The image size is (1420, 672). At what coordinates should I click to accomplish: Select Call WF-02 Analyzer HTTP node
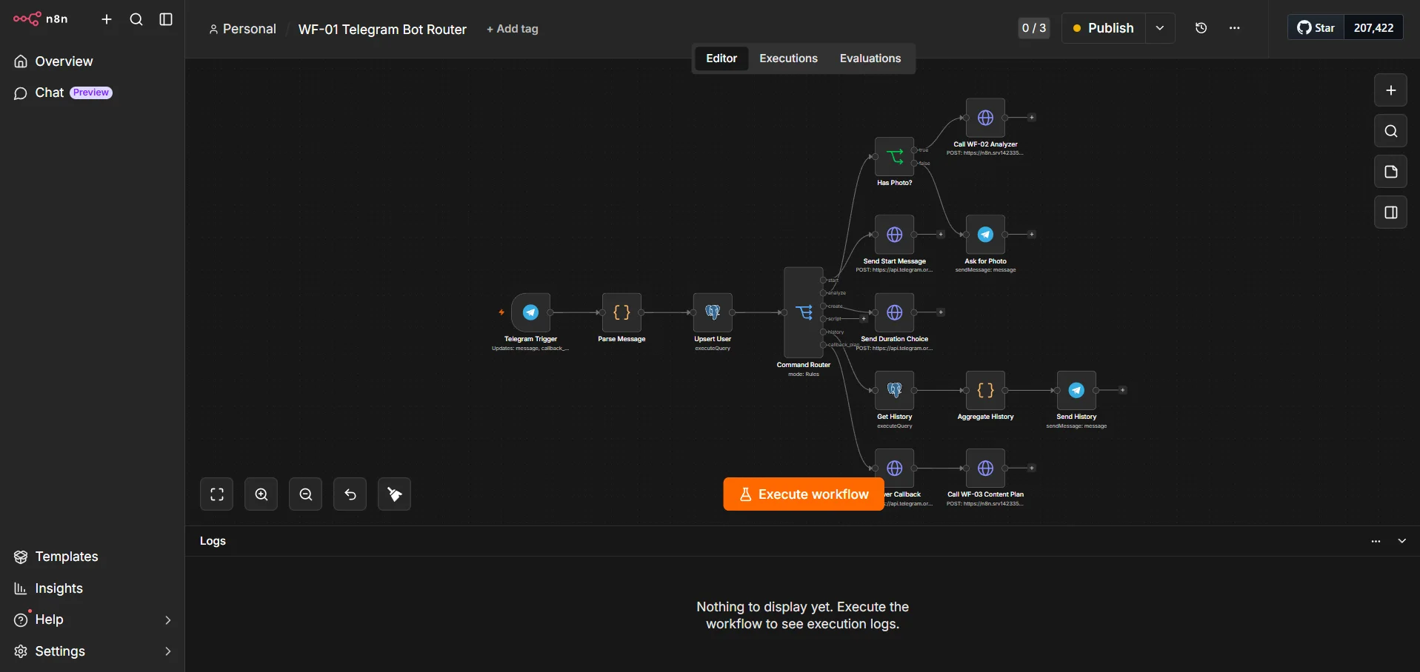985,118
